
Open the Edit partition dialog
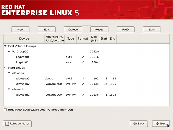coord(47,29)
